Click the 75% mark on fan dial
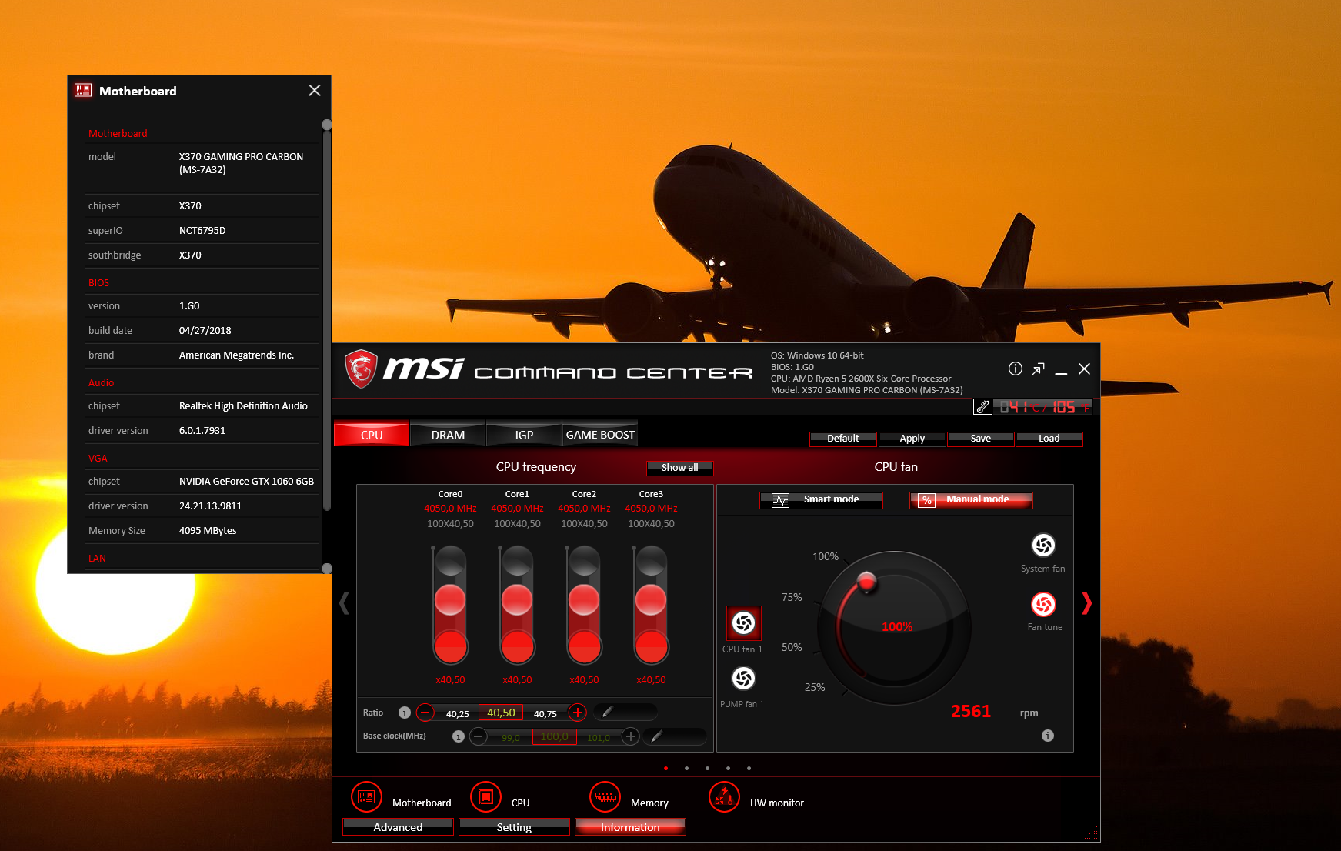 (x=792, y=598)
